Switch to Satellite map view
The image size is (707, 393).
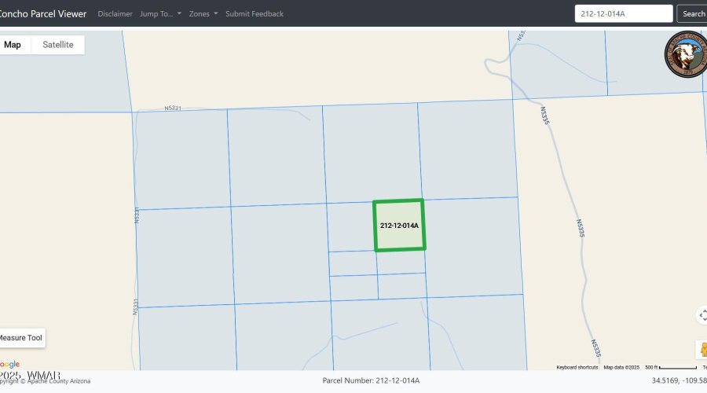tap(58, 45)
